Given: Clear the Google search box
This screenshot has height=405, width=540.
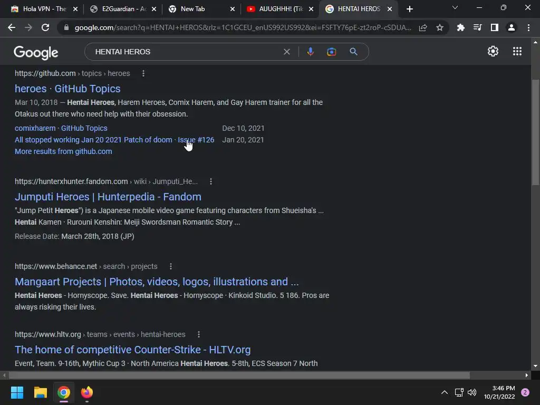Looking at the screenshot, I should click(x=286, y=52).
